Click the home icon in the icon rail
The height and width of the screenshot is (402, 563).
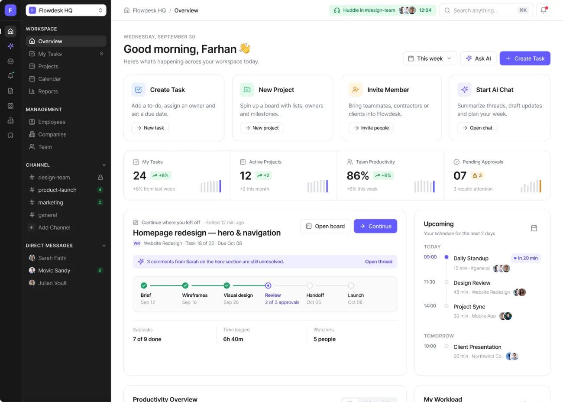point(10,31)
